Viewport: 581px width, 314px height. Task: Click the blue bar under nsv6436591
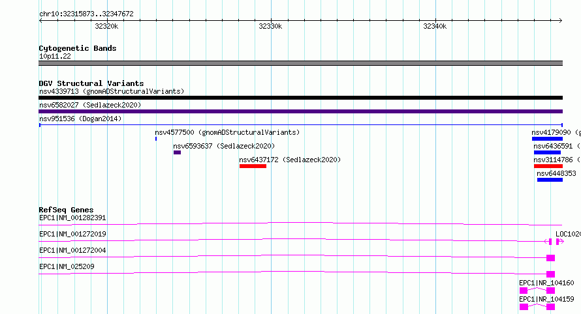pos(547,152)
